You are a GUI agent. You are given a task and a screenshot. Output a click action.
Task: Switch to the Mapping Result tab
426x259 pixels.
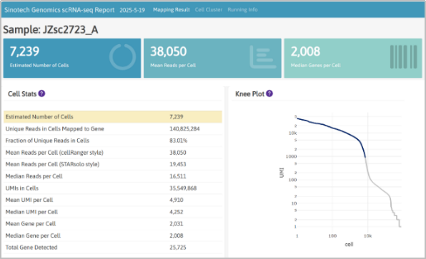pos(171,10)
